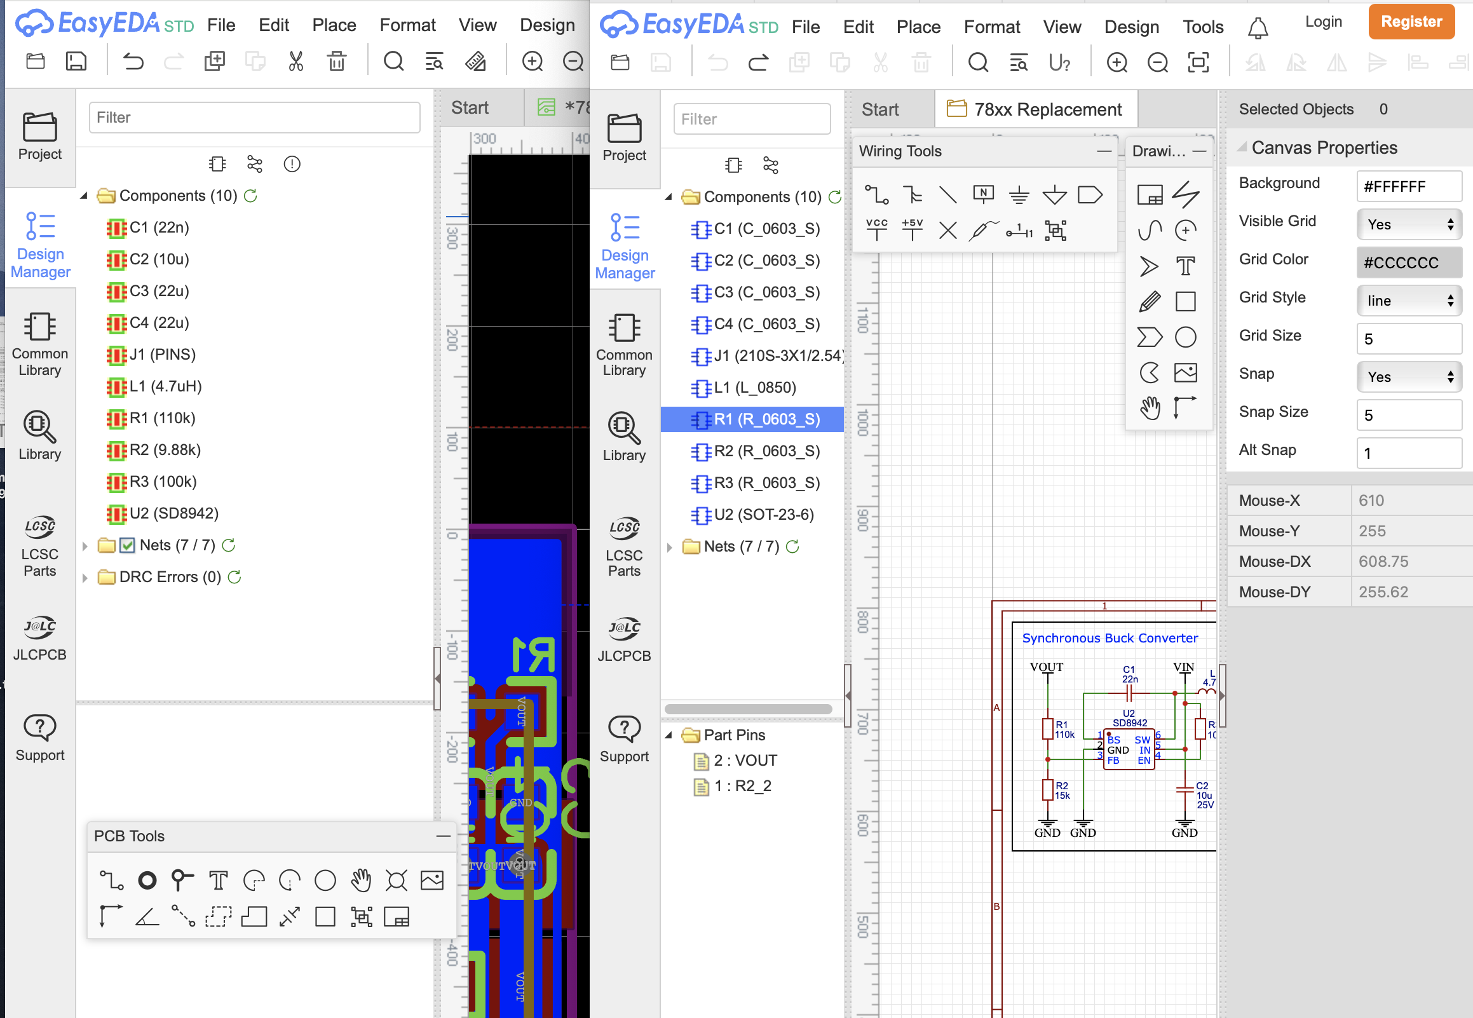
Task: Select L1 (L_0850) in the right component list
Action: pyautogui.click(x=743, y=388)
